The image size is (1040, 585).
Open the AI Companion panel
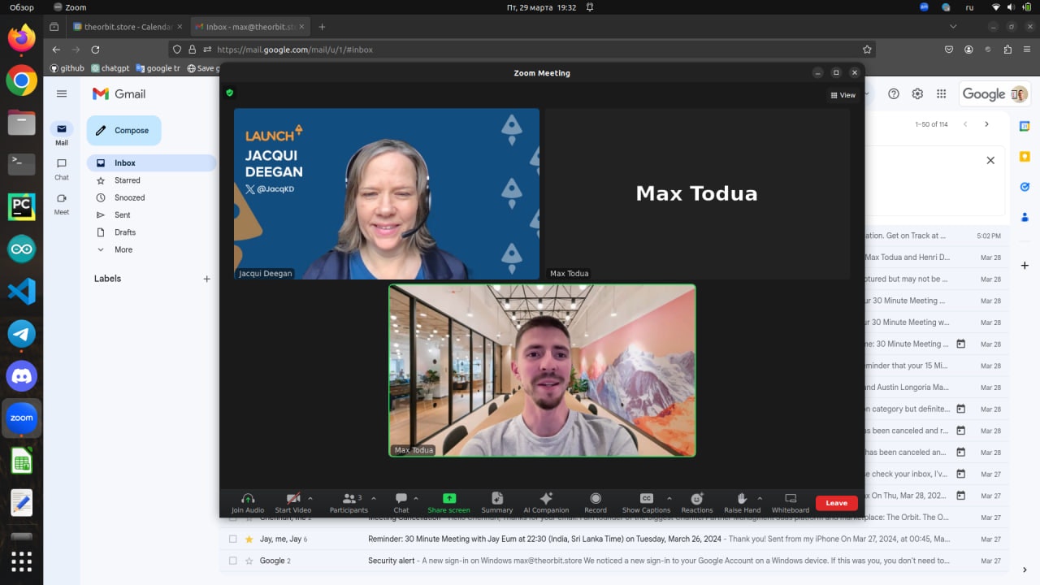click(546, 502)
